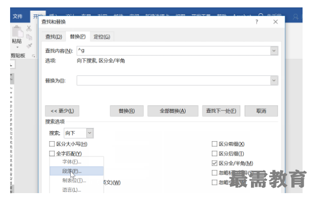Screen dimensions: 310x200
Task: Close the Find and Replace dialog
Action: pyautogui.click(x=275, y=22)
